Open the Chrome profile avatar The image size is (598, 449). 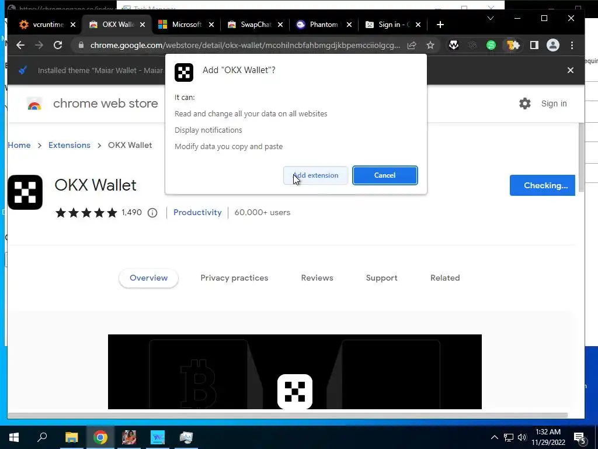[552, 45]
